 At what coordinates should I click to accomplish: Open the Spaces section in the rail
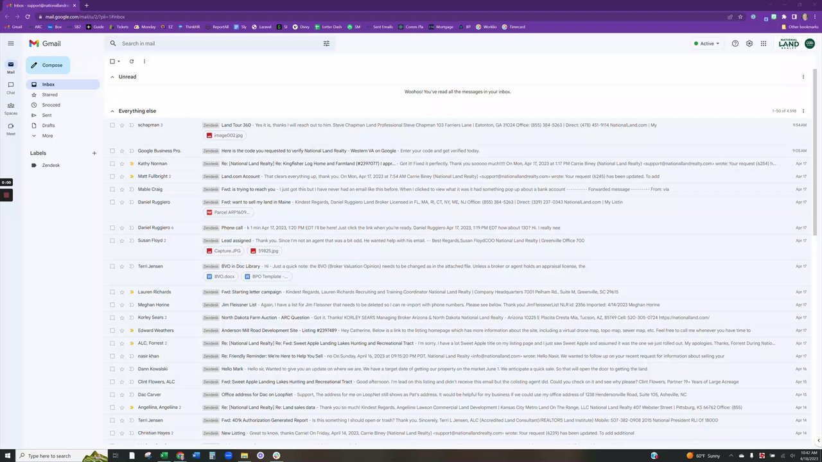pyautogui.click(x=11, y=108)
